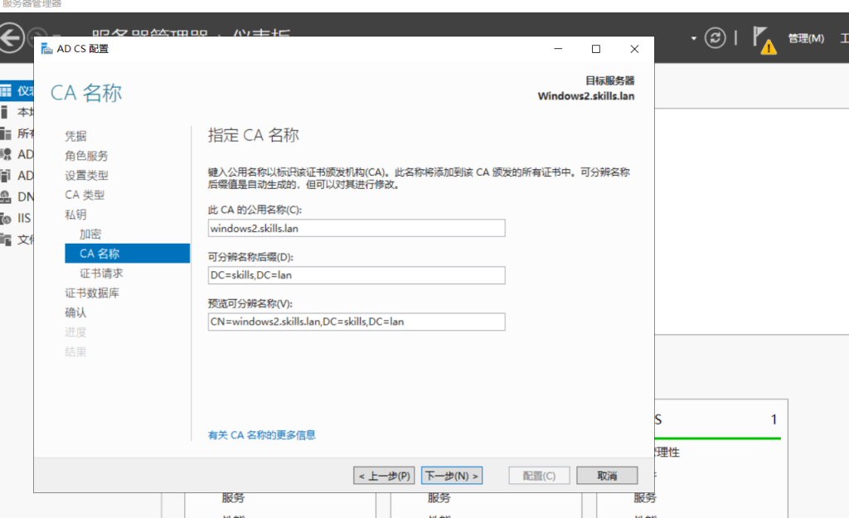Open the 管理(M) menu
This screenshot has width=849, height=518.
805,38
